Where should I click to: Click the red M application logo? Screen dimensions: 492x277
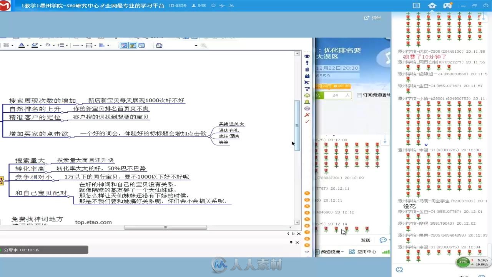[5, 5]
